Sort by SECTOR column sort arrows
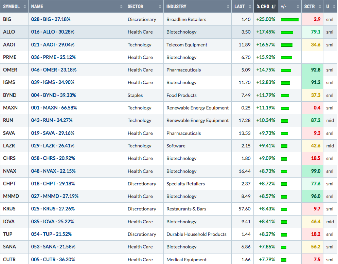 tap(160, 7)
